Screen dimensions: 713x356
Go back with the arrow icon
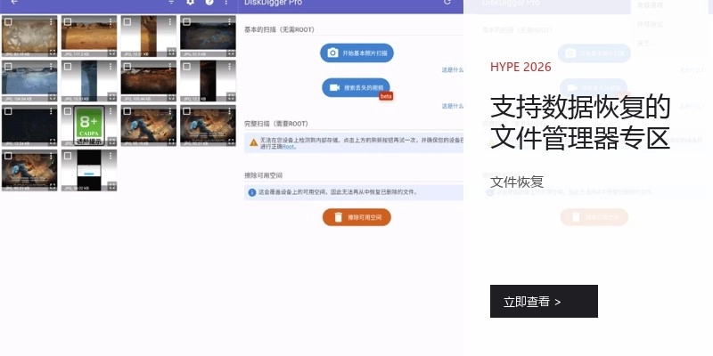[14, 3]
